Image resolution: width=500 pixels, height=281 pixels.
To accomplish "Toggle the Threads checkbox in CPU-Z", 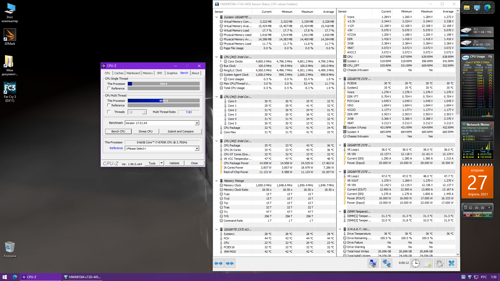I will coord(109,112).
